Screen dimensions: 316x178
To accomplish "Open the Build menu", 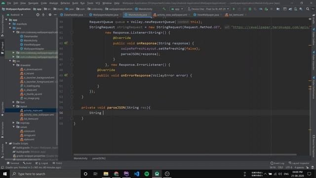I will click(75, 3).
